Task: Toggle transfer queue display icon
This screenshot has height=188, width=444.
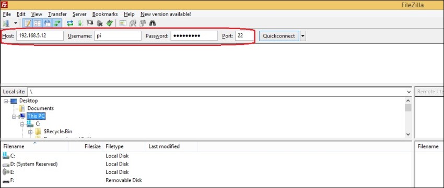Action: 57,23
